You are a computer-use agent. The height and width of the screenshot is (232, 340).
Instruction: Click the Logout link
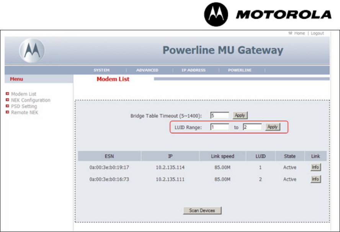point(317,33)
